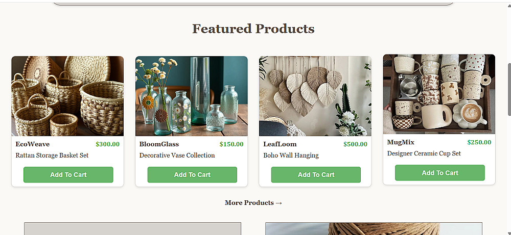Add BloomGlass vase collection to cart

(x=192, y=174)
